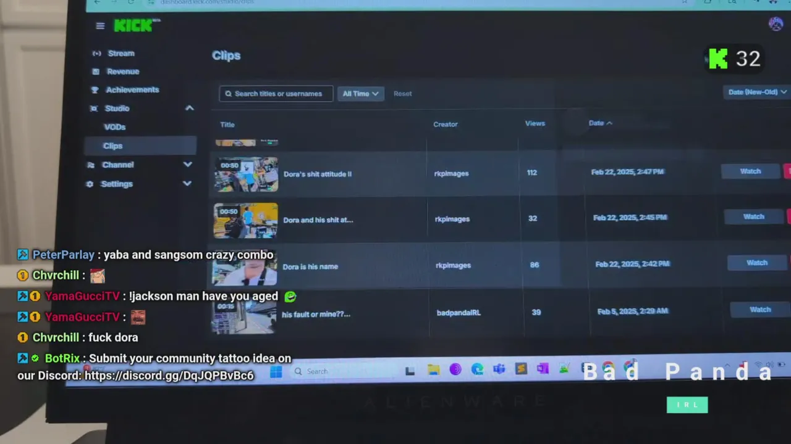Select Clips under Studio
This screenshot has height=444, width=791.
click(141, 146)
